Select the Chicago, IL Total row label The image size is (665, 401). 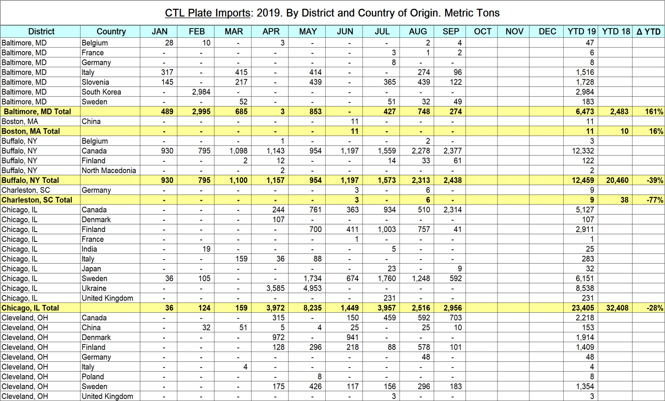pos(30,308)
